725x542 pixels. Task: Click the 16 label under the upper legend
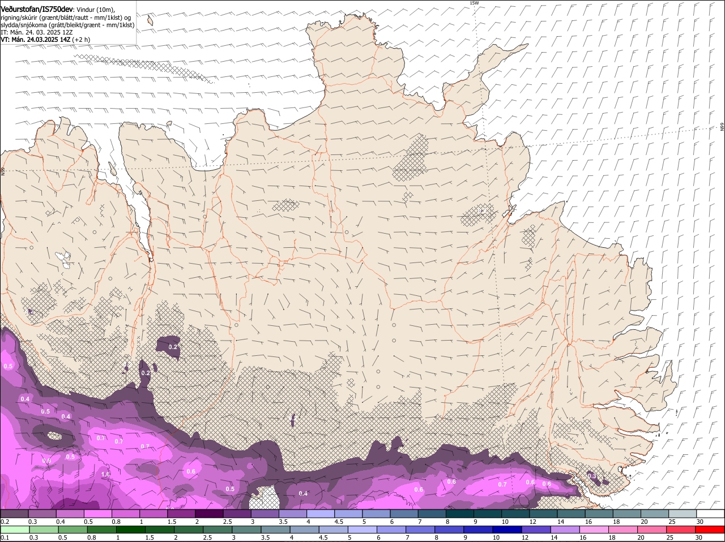coord(588,521)
